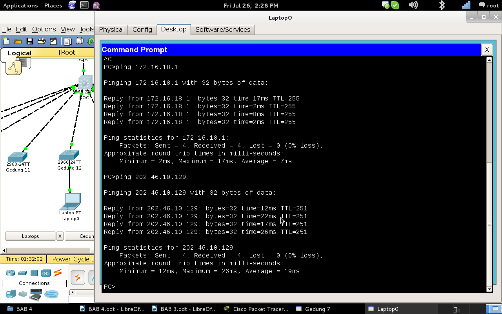Click the volume speaker icon
502x314 pixels.
click(x=413, y=5)
